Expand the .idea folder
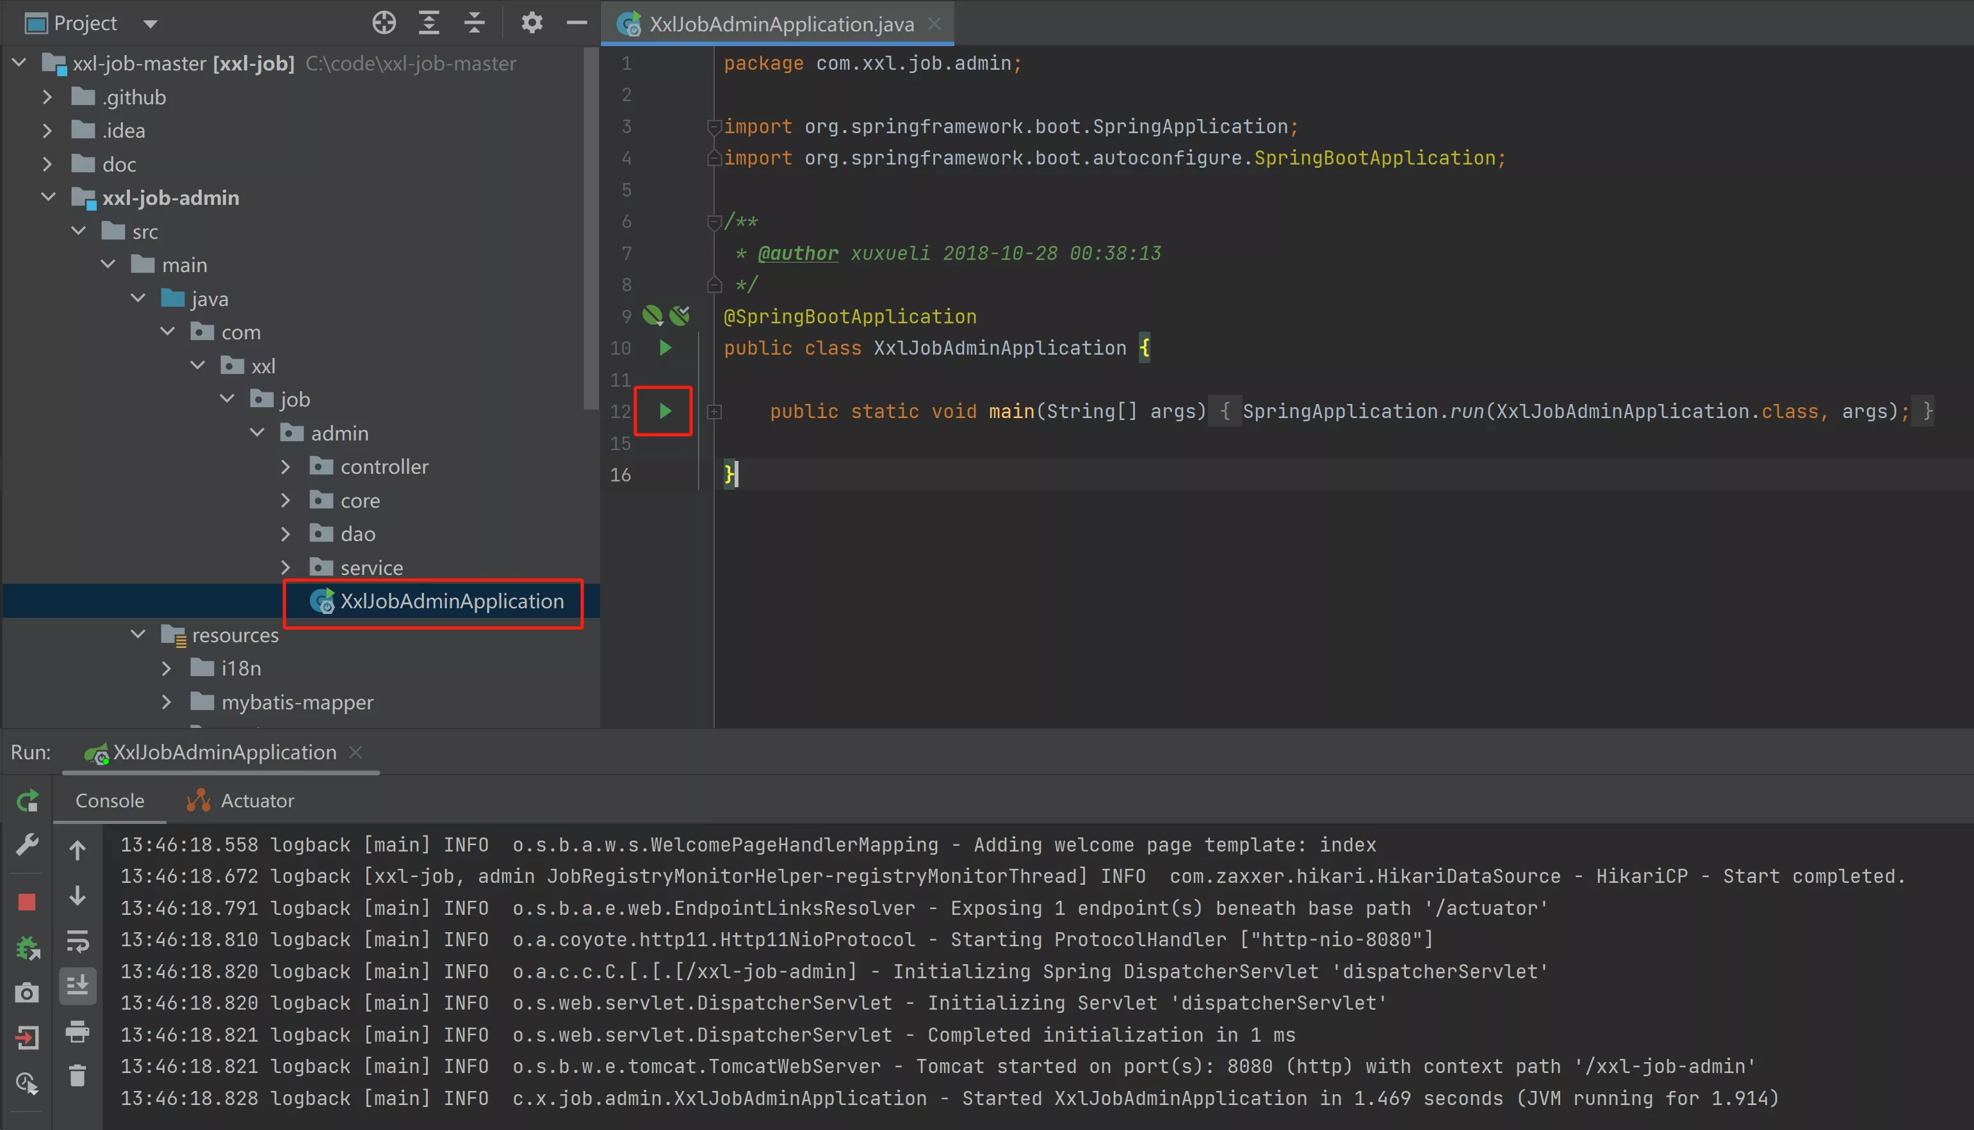 47,131
